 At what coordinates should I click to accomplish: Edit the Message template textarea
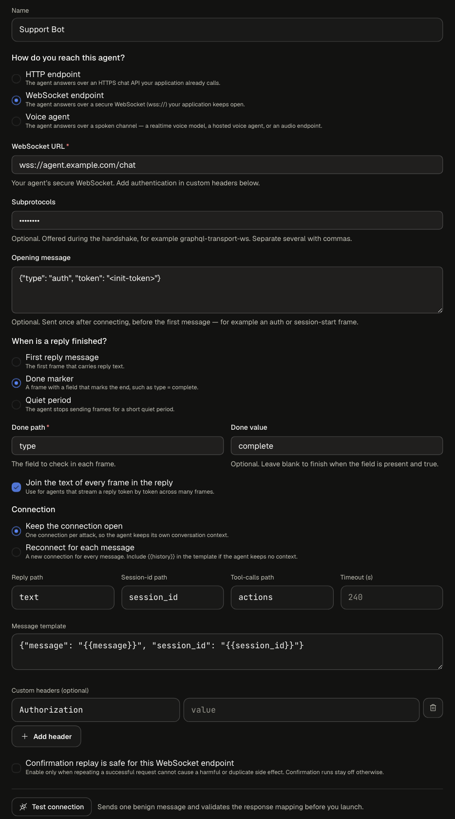point(227,652)
